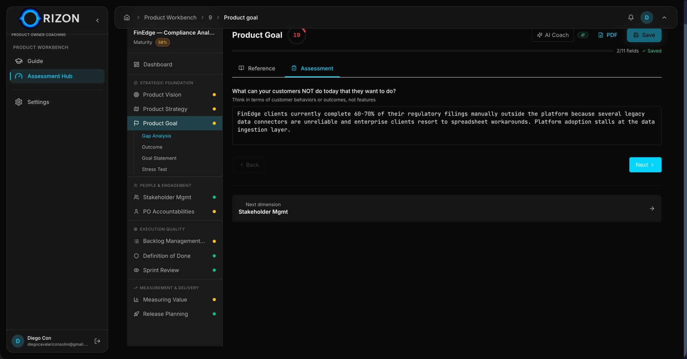Open the AI Coach panel
This screenshot has width=687, height=359.
pyautogui.click(x=552, y=35)
